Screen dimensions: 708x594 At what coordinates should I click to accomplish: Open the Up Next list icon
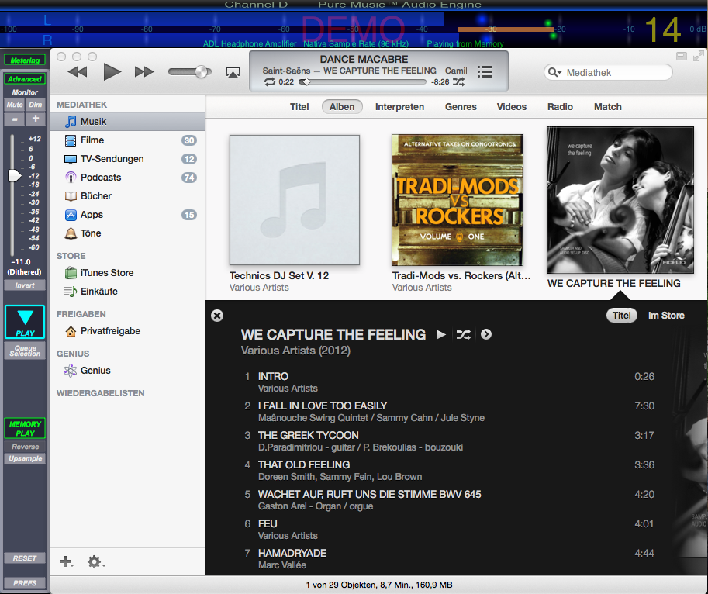point(485,72)
